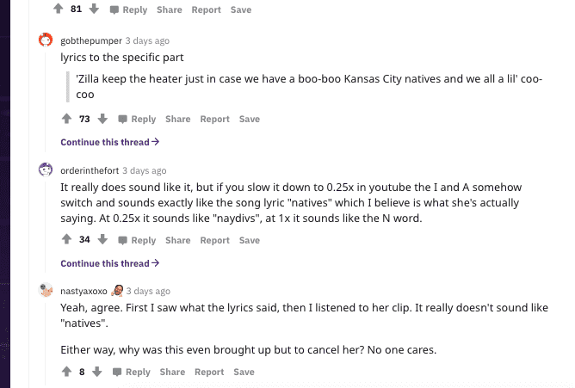The width and height of the screenshot is (575, 388).
Task: Continue this thread under gobthepumper's comment
Action: point(109,142)
